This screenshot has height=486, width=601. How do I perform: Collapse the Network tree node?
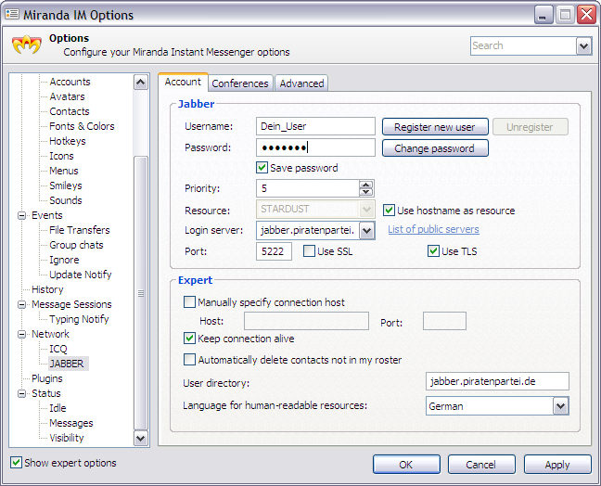[22, 334]
